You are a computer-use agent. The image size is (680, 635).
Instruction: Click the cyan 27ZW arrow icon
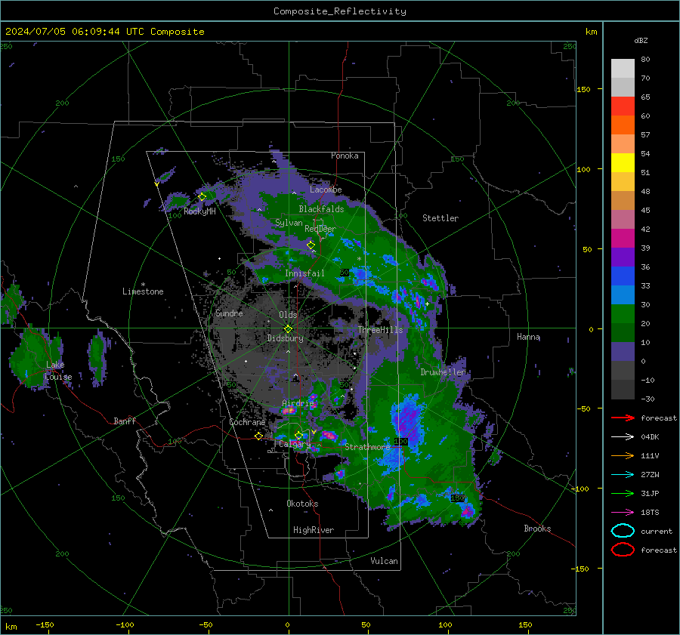623,475
